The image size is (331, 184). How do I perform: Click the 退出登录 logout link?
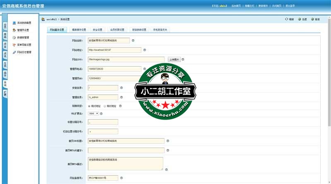(x=290, y=6)
